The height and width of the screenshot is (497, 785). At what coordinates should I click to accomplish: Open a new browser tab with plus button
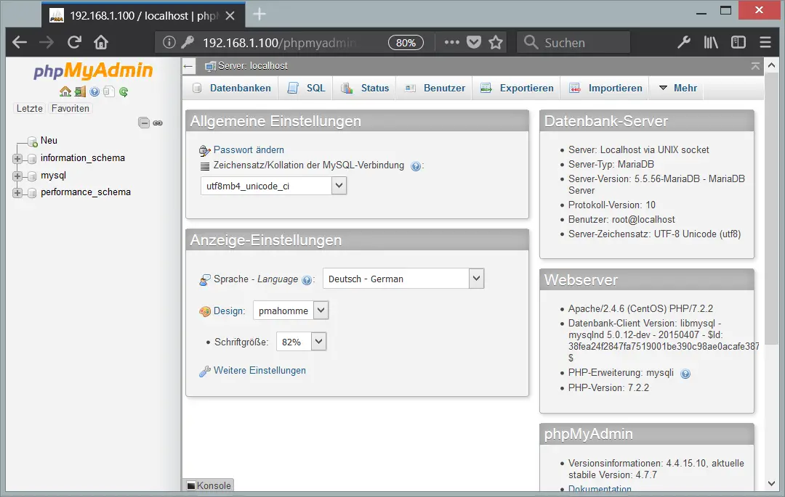tap(259, 15)
